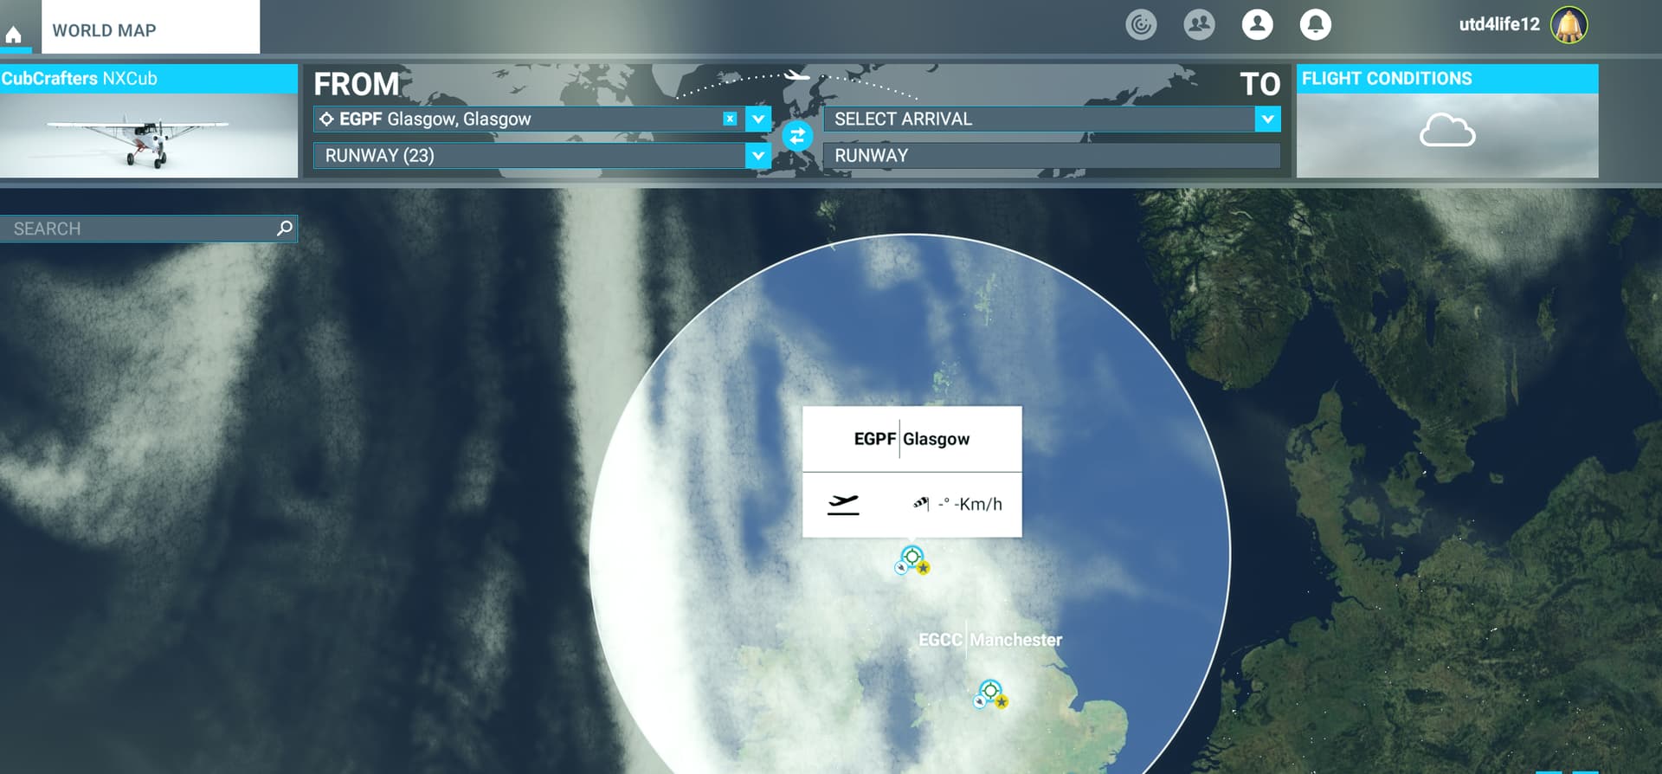The height and width of the screenshot is (774, 1662).
Task: Click the EGPF Glasgow popup title
Action: click(x=912, y=439)
